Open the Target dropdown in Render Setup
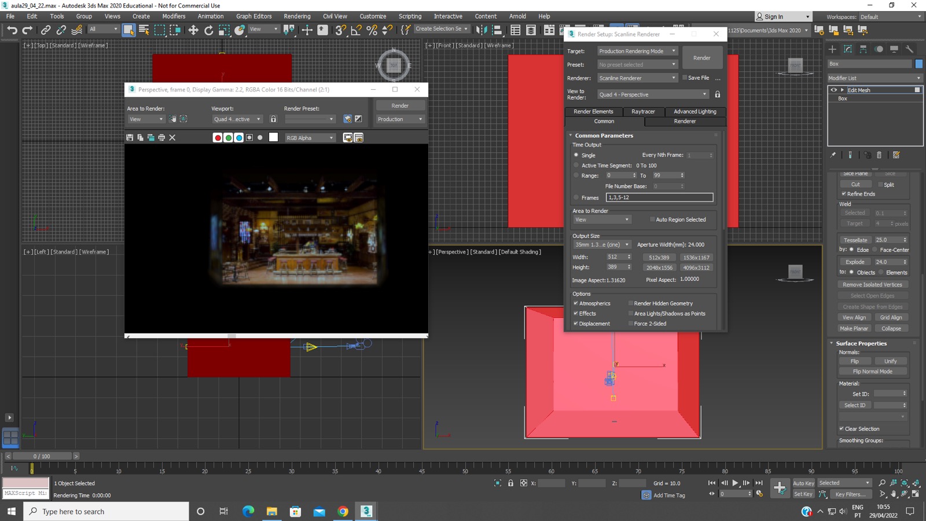 pyautogui.click(x=637, y=51)
